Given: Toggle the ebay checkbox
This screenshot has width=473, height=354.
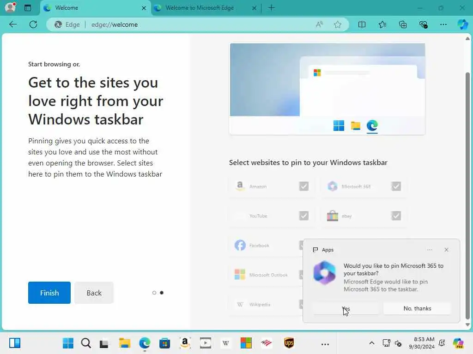Looking at the screenshot, I should click(x=396, y=216).
